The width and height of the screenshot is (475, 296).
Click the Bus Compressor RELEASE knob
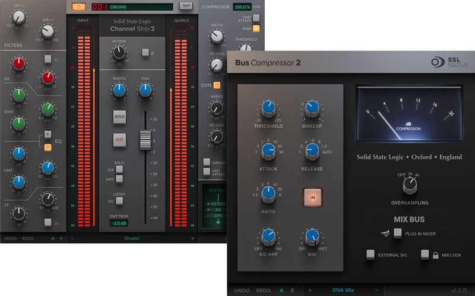[x=312, y=151]
